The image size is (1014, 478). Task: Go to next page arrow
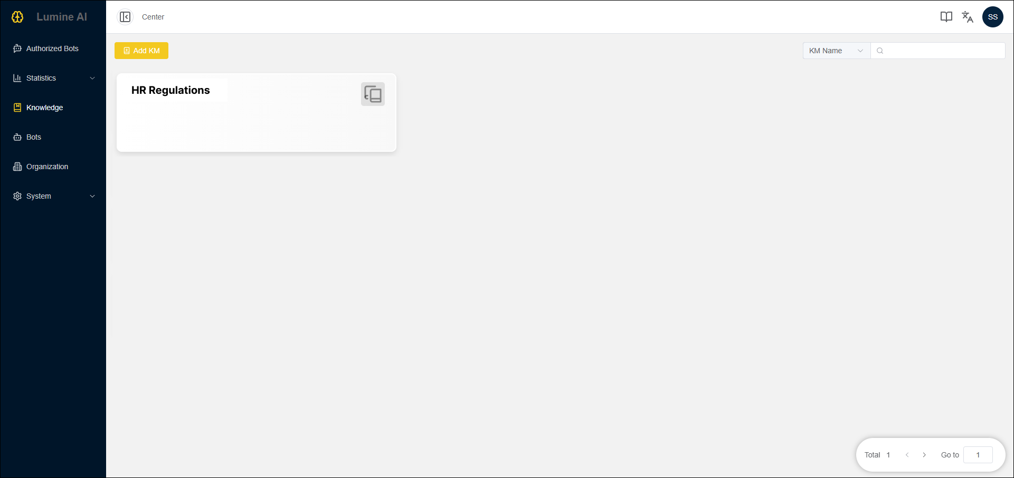(x=924, y=455)
